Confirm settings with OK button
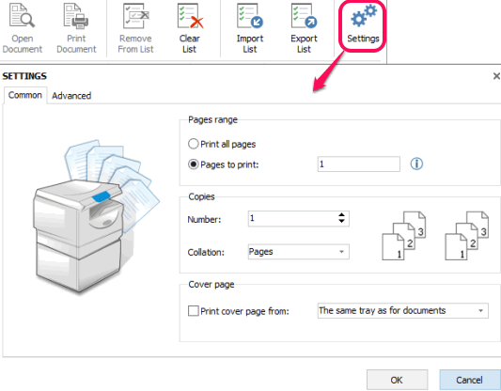501x391 pixels. [x=397, y=380]
